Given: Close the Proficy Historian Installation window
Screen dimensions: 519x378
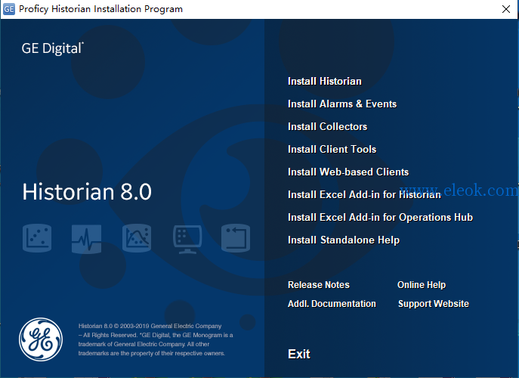Looking at the screenshot, I should (506, 9).
